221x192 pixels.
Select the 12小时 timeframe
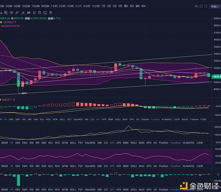point(96,6)
